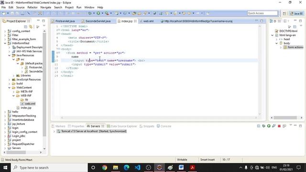
Task: Collapse the Hdinformfiled project
Action: (x=5, y=43)
